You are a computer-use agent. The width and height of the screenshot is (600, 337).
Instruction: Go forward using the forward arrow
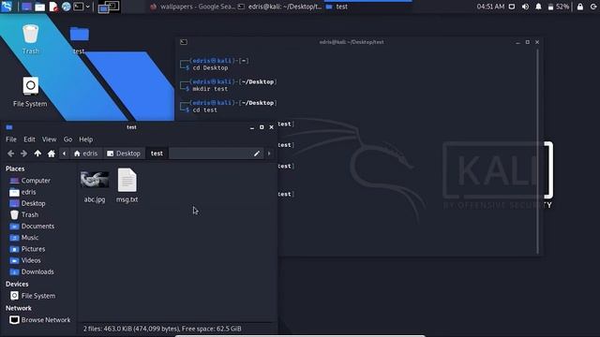coord(23,154)
